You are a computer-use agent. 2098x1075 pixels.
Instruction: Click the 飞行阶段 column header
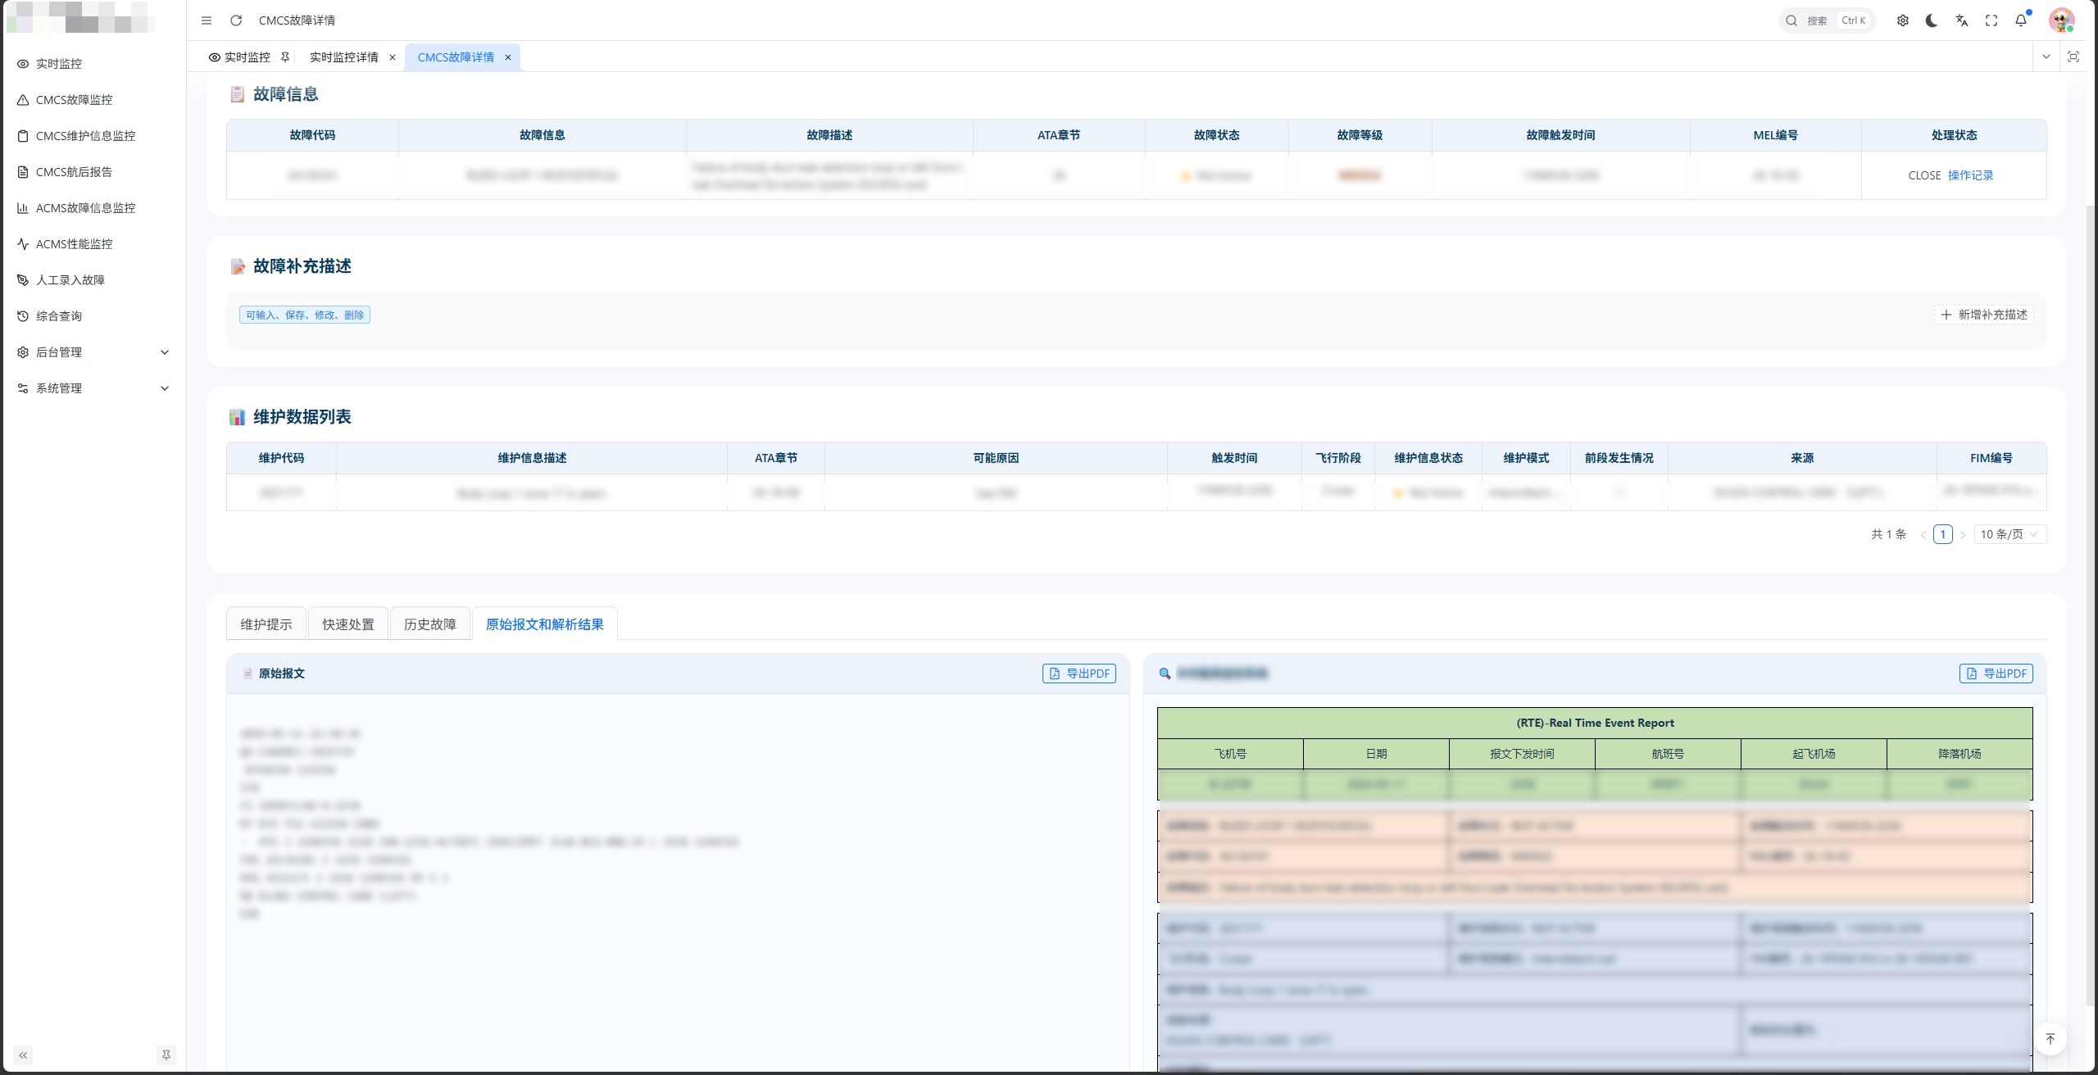tap(1338, 458)
